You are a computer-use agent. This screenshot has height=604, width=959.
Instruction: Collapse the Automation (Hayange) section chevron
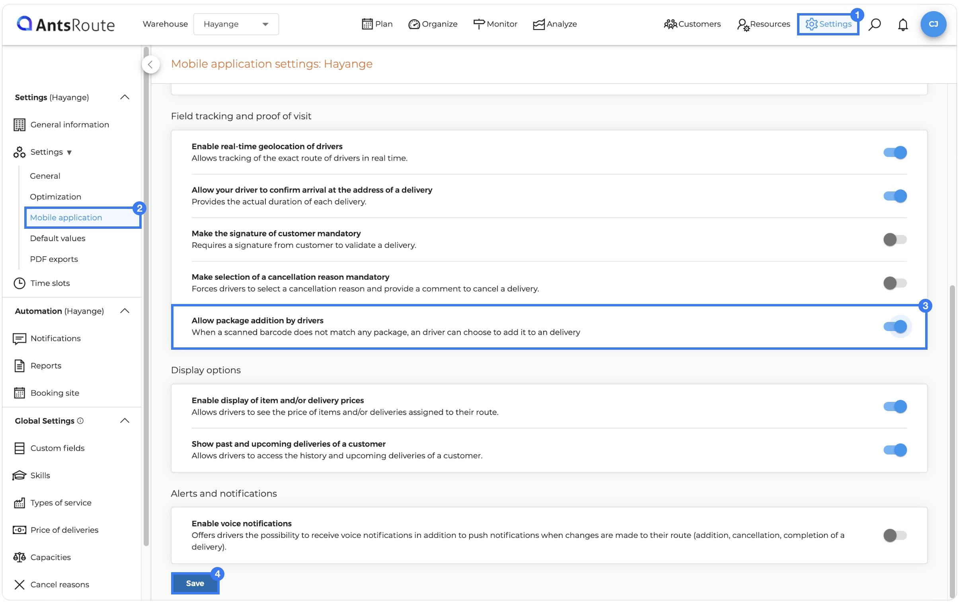pos(125,311)
